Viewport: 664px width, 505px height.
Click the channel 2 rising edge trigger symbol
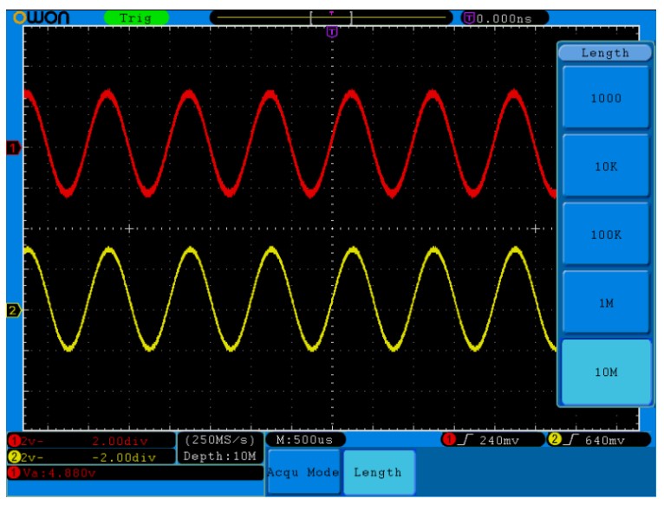572,440
